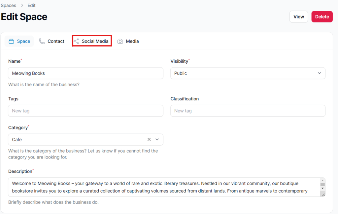Click the Tags field label
Screen dimensions: 338x214
13,99
